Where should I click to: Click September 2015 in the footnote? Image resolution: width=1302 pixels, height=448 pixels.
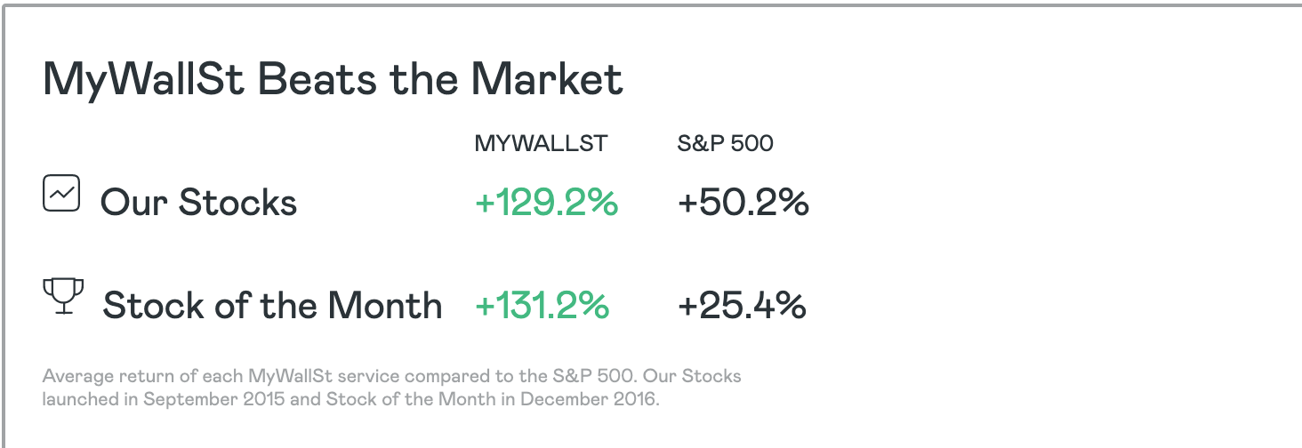pos(214,399)
